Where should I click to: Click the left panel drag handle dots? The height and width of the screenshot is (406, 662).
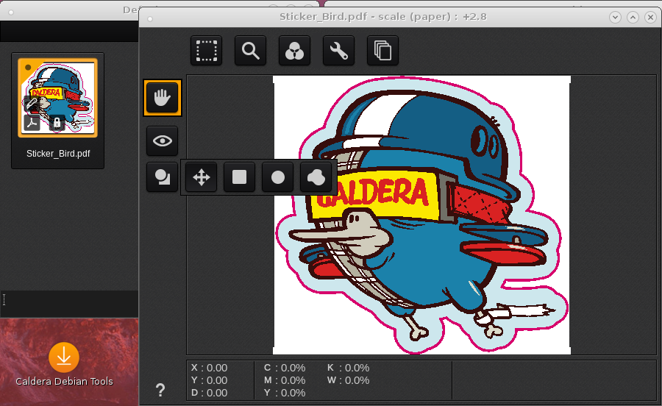4,299
